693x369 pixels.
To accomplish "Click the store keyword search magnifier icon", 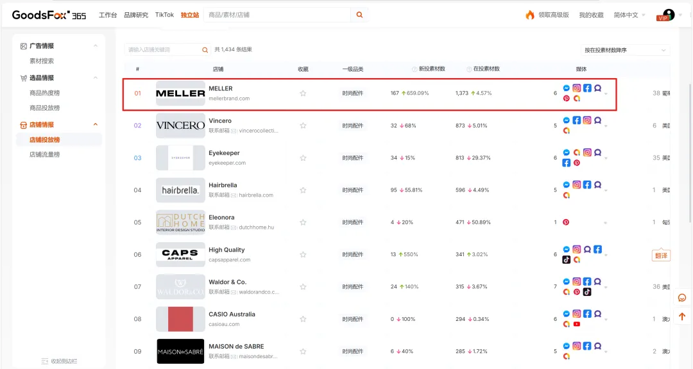I will (205, 50).
